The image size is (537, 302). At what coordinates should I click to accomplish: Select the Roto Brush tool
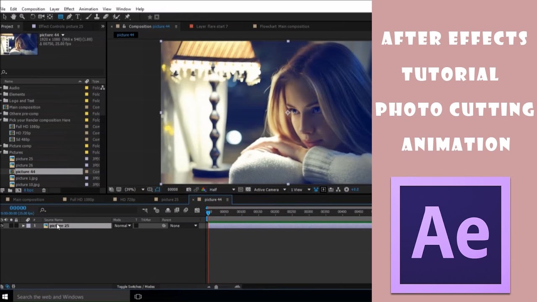[116, 17]
